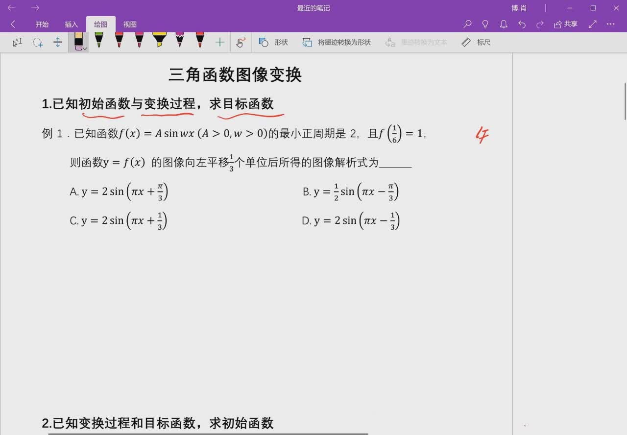This screenshot has height=435, width=627.
Task: Open the 插入 Insert tab
Action: point(72,24)
